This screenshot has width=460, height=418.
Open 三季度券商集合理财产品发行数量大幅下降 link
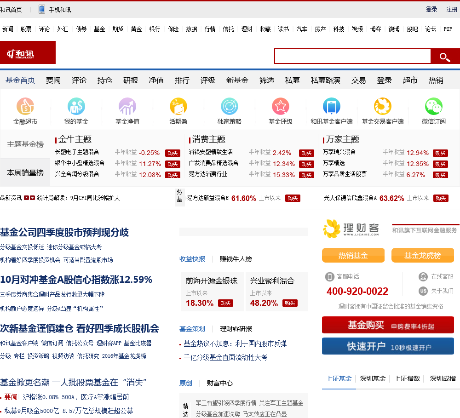(x=52, y=294)
